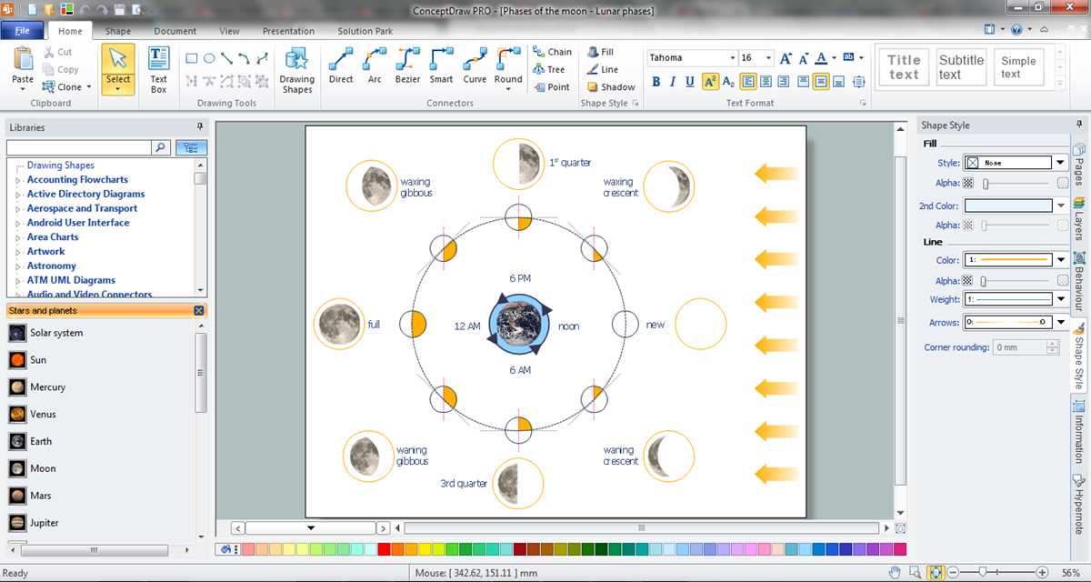Choose the Curve connector
1091x582 pixels.
click(475, 65)
